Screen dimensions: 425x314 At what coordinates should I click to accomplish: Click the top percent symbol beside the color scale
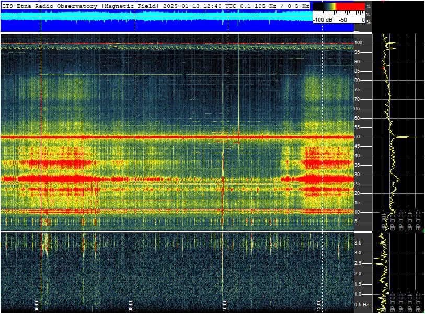point(369,6)
